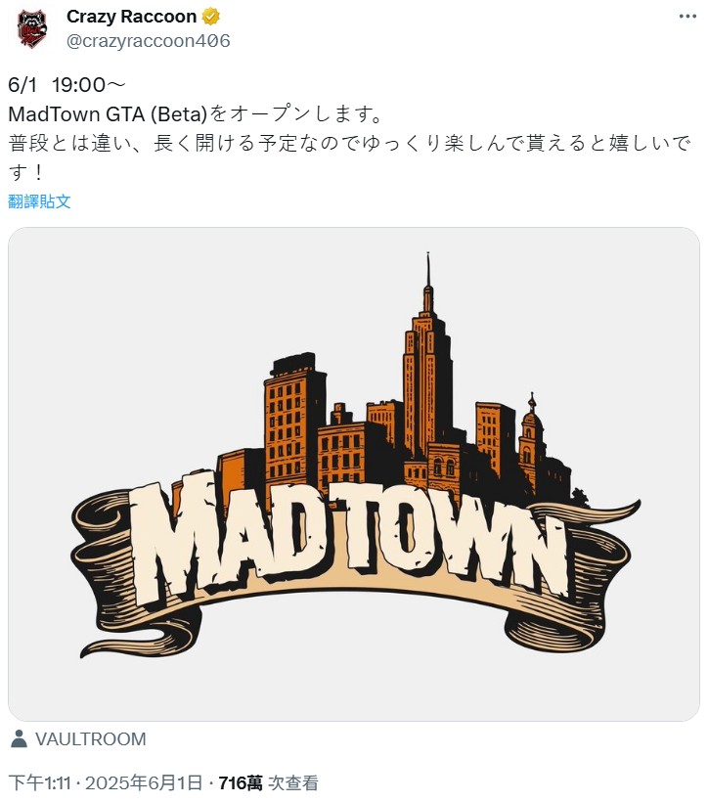This screenshot has width=708, height=802.
Task: Click the 次查看 views label
Action: point(293,782)
